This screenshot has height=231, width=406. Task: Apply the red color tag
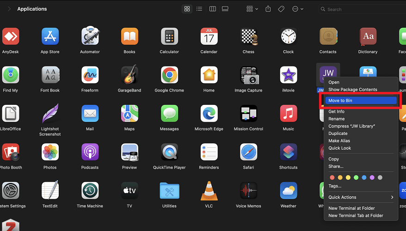coord(331,177)
